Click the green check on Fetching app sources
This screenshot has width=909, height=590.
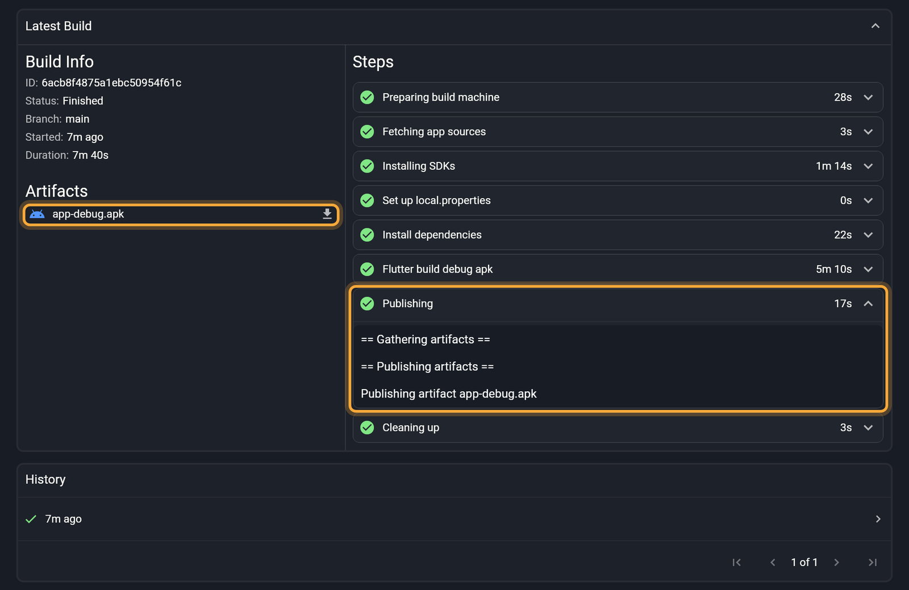pos(368,132)
